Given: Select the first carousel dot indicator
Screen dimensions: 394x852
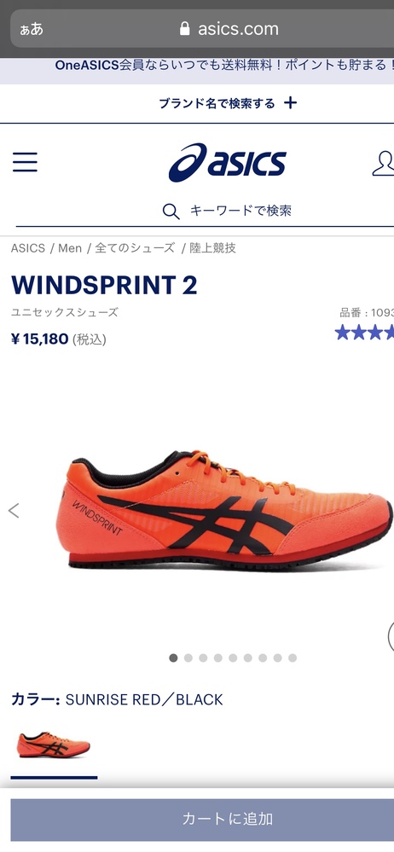Looking at the screenshot, I should click(173, 658).
